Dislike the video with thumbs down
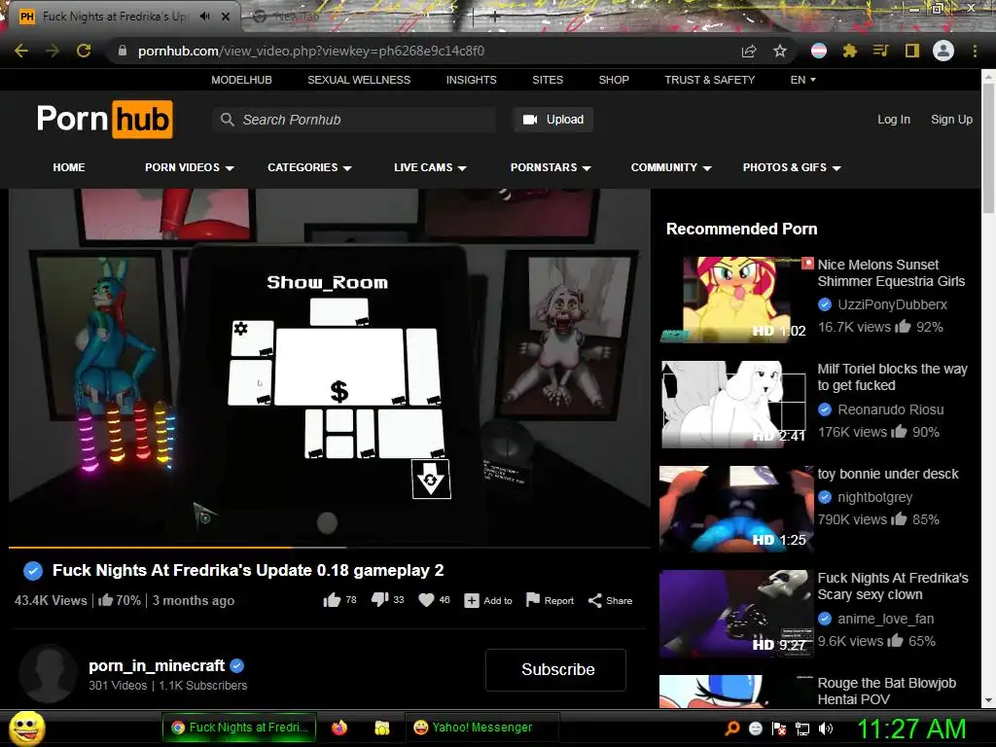The height and width of the screenshot is (747, 996). click(x=380, y=599)
